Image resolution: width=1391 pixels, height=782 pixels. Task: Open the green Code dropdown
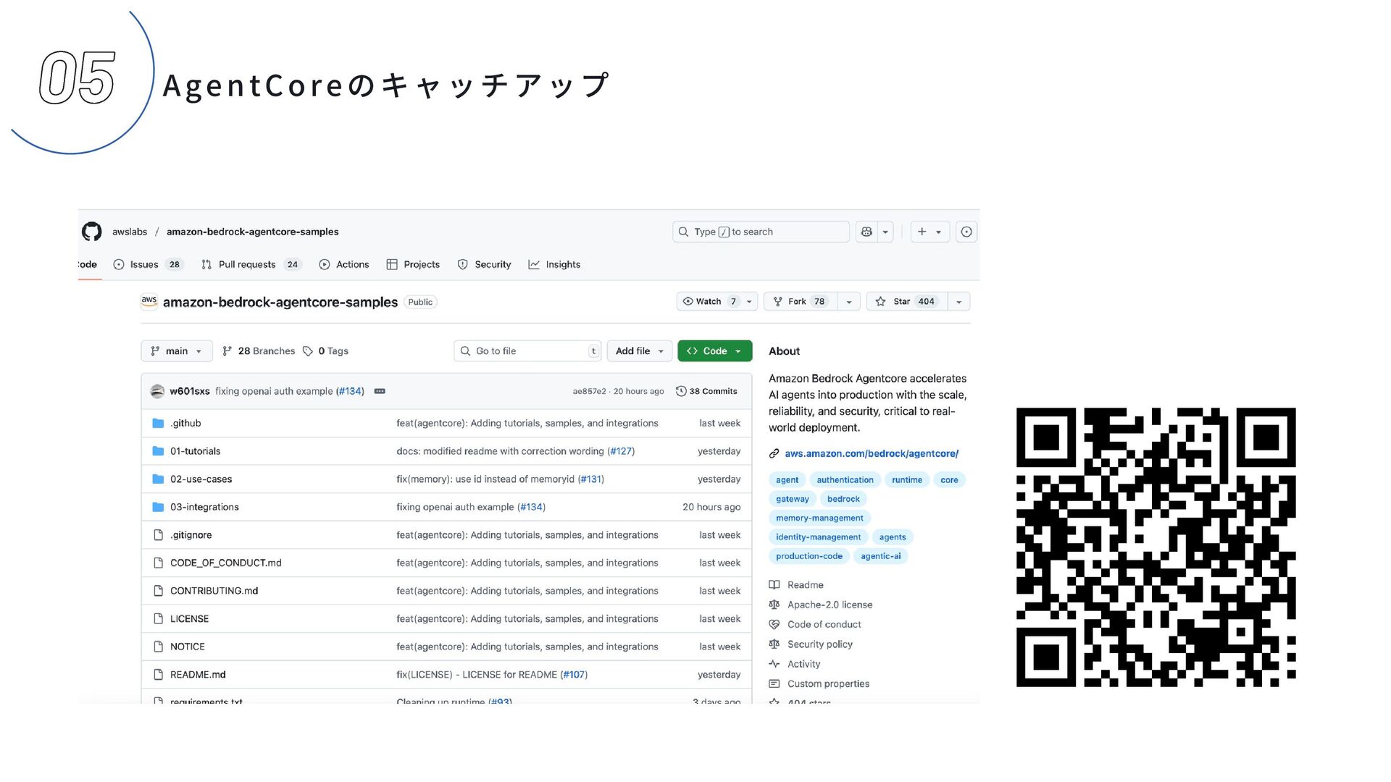point(714,351)
